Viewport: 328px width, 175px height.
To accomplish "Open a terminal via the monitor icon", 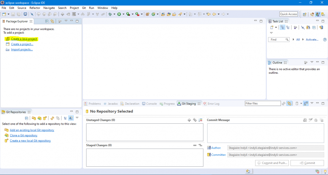I will 25,14.
